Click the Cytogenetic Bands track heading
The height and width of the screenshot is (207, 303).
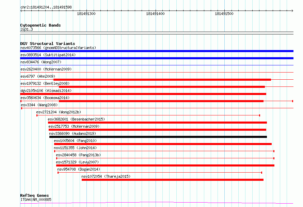coord(41,25)
